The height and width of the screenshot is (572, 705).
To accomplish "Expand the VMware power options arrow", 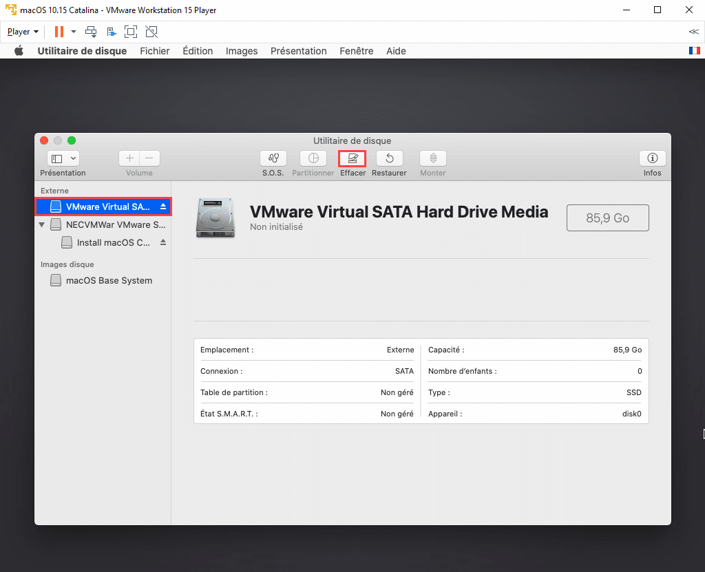I will [74, 32].
